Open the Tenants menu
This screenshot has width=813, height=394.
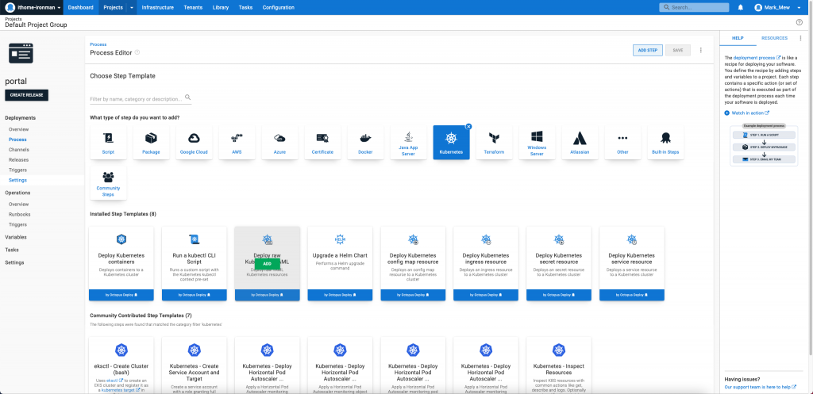(193, 7)
